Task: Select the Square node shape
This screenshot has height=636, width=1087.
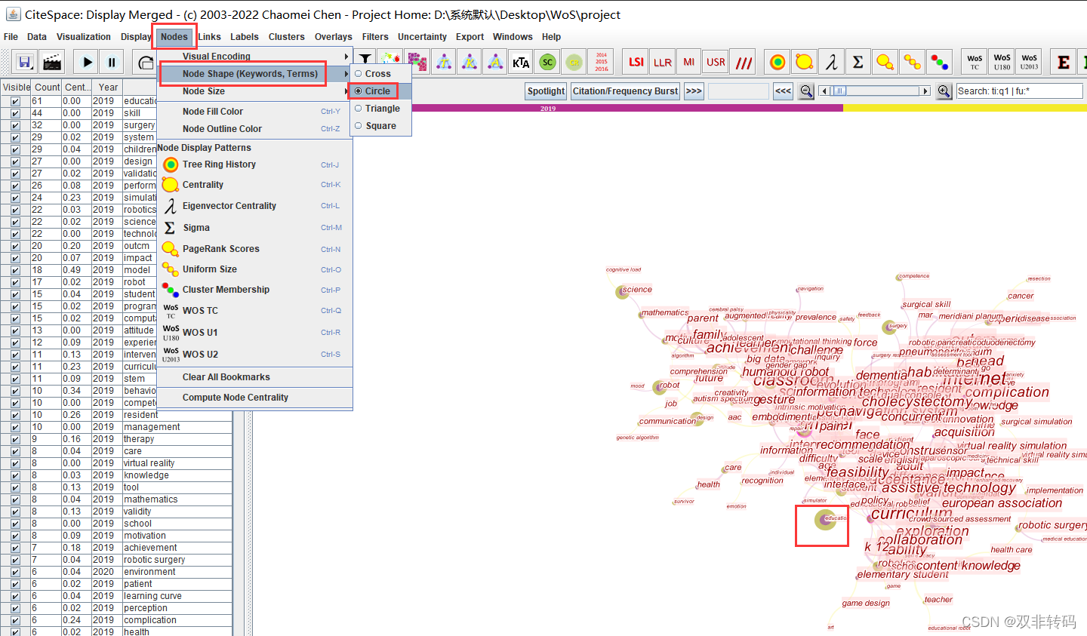Action: click(380, 126)
